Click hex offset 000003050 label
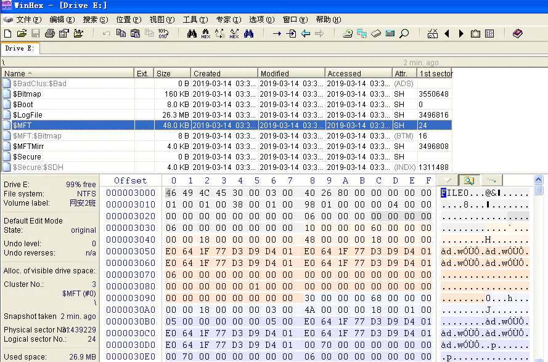 click(x=131, y=251)
